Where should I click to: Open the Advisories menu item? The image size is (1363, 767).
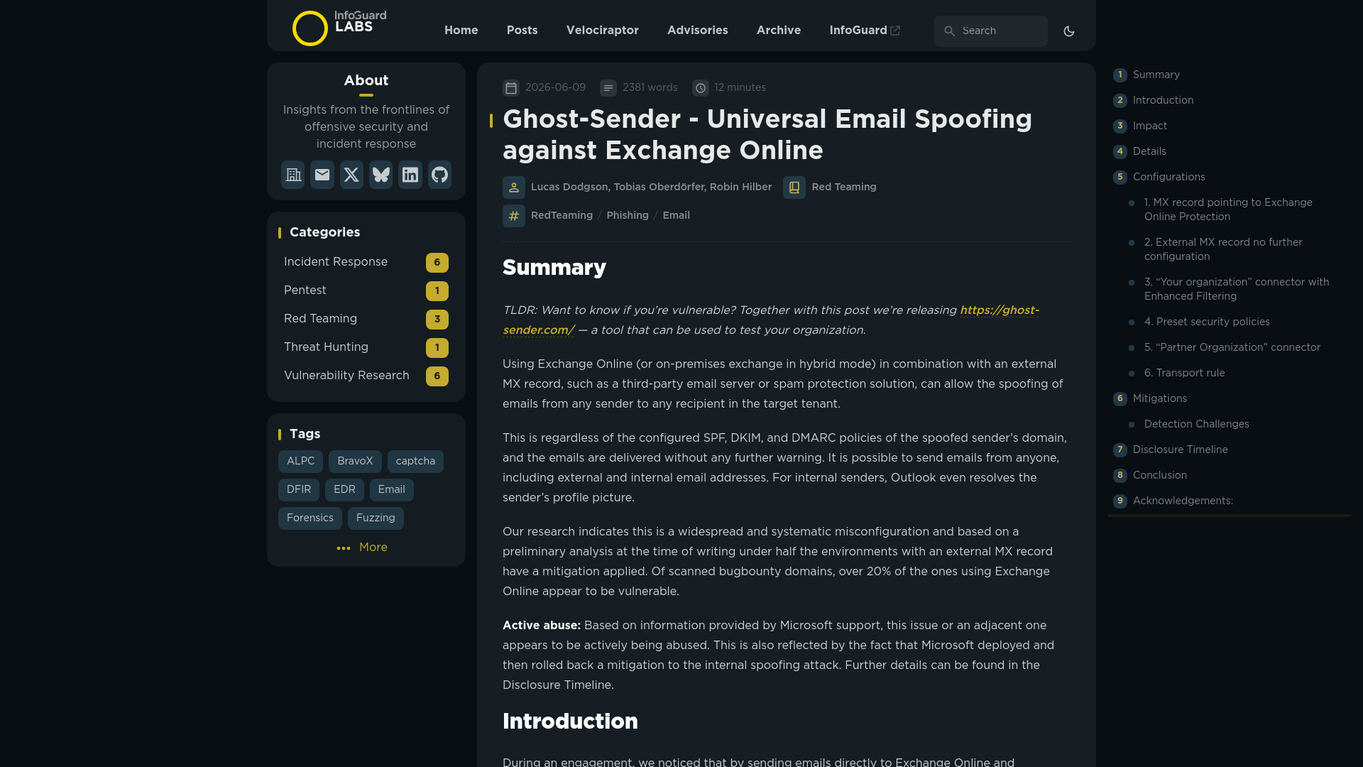click(698, 31)
